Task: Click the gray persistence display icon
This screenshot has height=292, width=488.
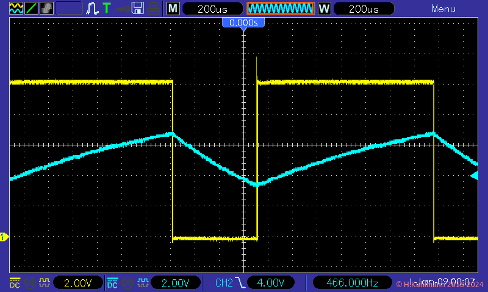Action: 46,9
